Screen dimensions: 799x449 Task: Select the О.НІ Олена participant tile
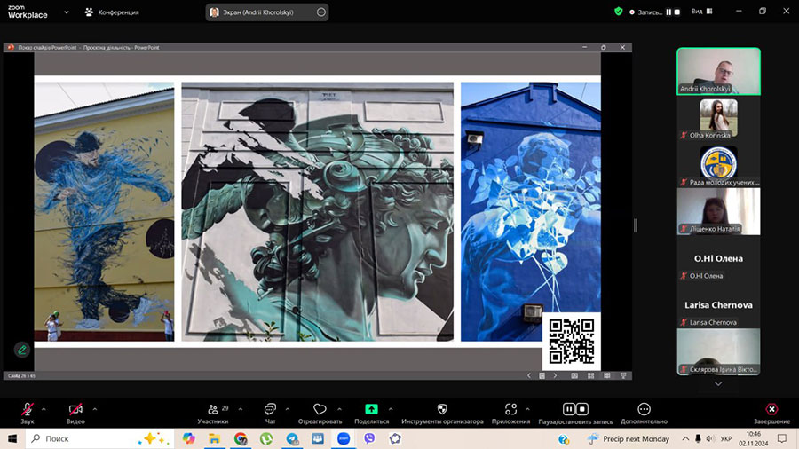pos(718,258)
